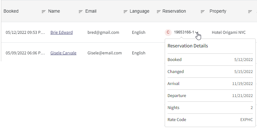Select the bred@gmail.com email cell
The width and height of the screenshot is (257, 128).
coord(103,33)
